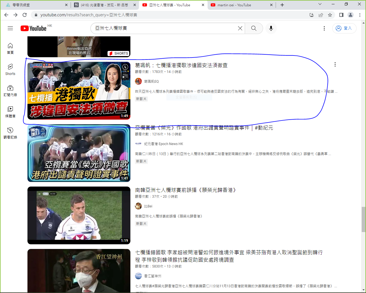The width and height of the screenshot is (366, 293).
Task: Click the 登入 sign-in button
Action: [344, 28]
